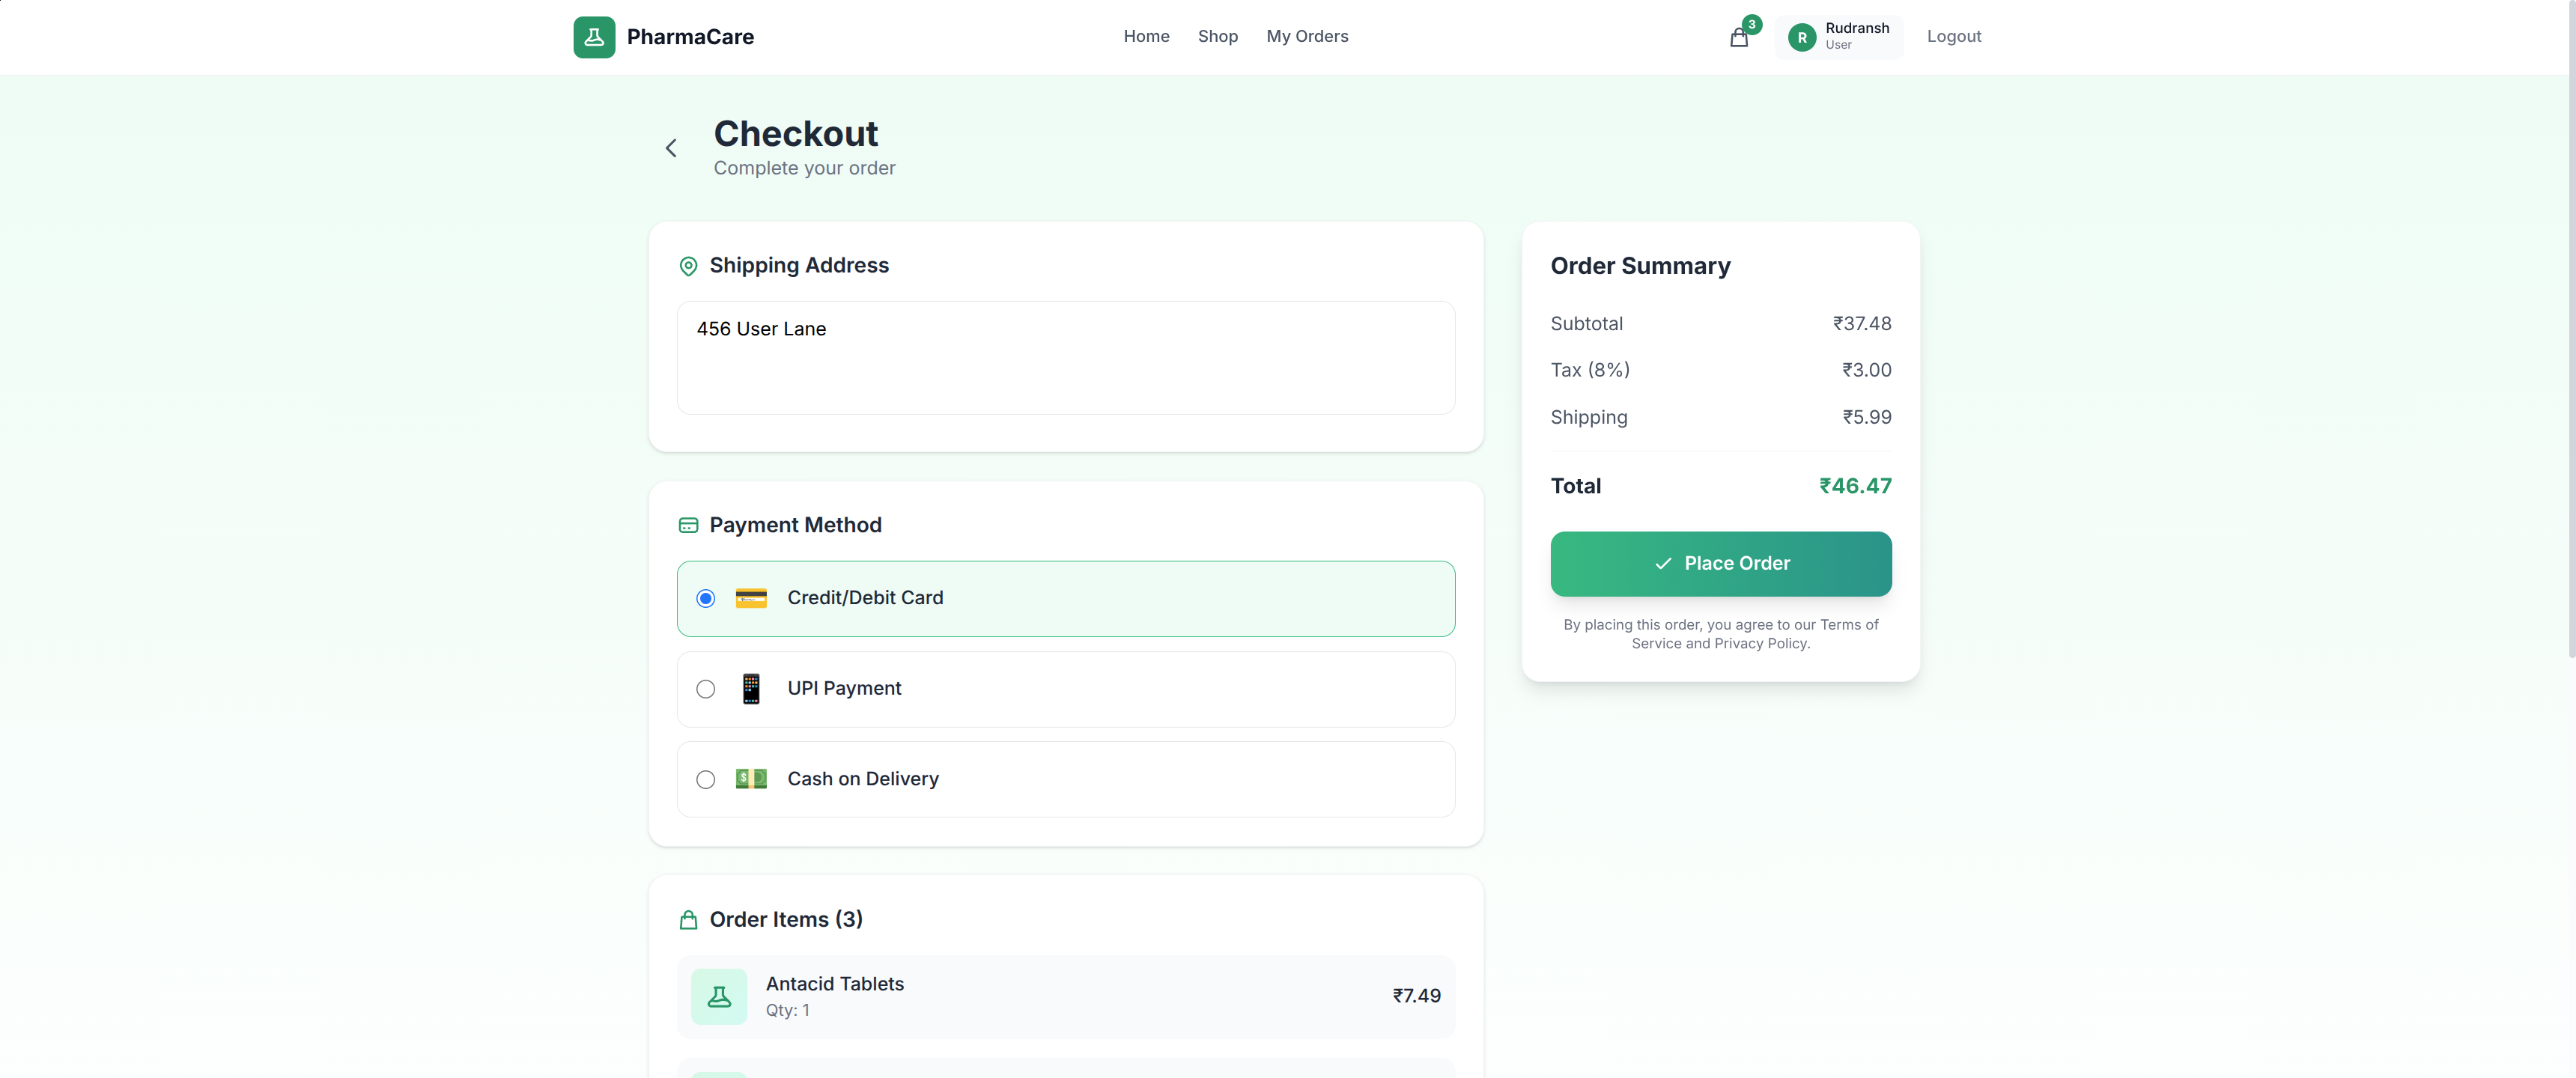Click the Payment Method card icon
The image size is (2576, 1078).
(688, 526)
